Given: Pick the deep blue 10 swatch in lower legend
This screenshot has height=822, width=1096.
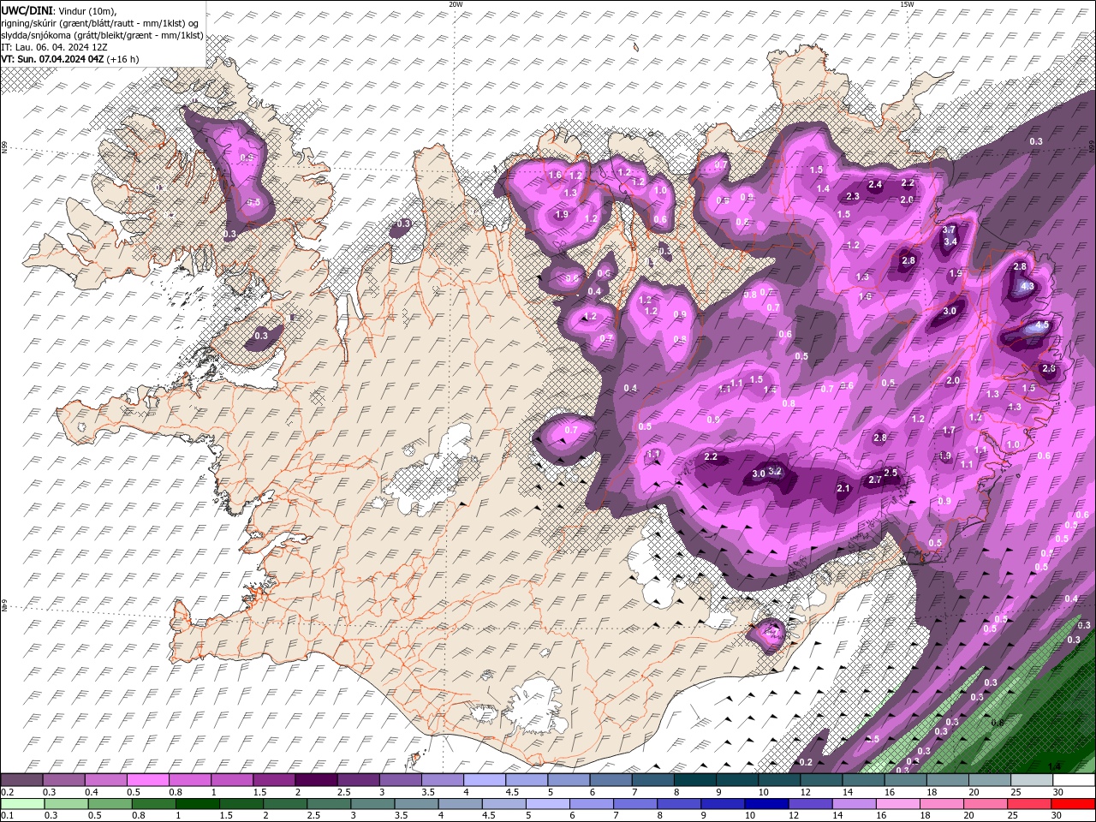Looking at the screenshot, I should 766,804.
